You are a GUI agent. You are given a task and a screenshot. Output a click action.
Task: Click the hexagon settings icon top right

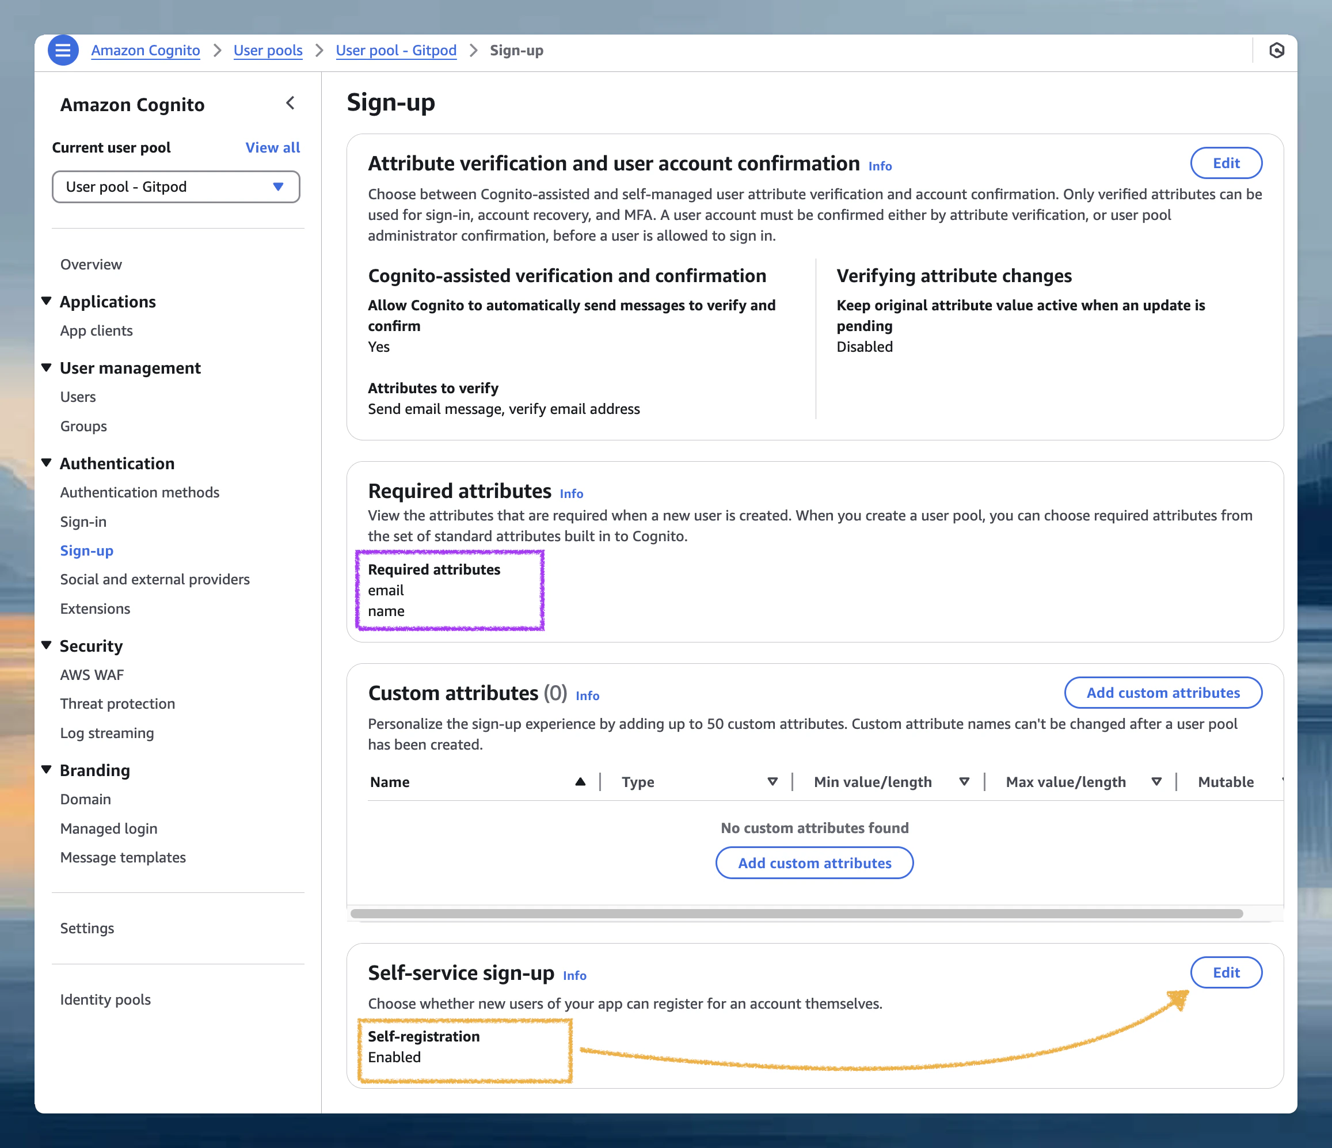(1276, 50)
